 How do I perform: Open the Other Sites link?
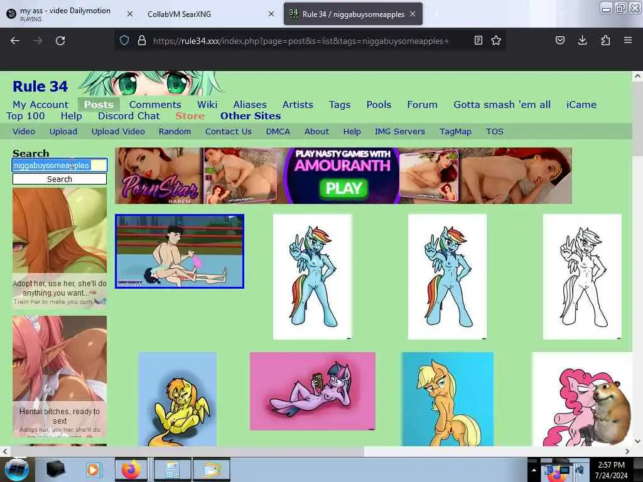click(x=251, y=116)
